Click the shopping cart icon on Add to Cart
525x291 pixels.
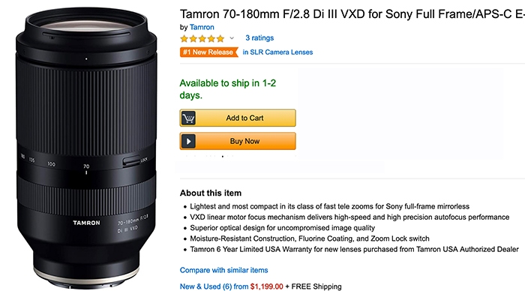point(188,118)
